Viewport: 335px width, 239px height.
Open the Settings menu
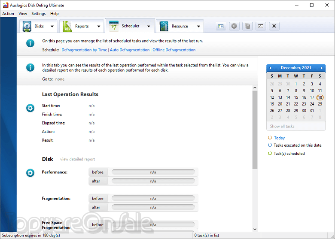pos(39,14)
